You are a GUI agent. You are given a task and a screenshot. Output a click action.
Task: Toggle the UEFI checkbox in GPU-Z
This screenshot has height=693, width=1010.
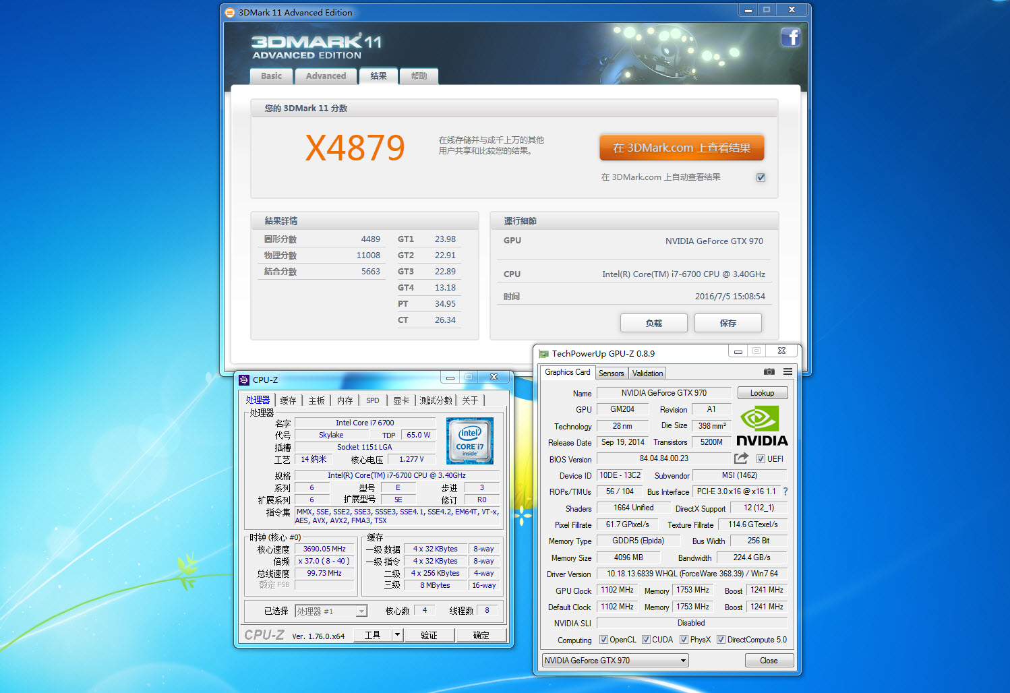tap(761, 458)
